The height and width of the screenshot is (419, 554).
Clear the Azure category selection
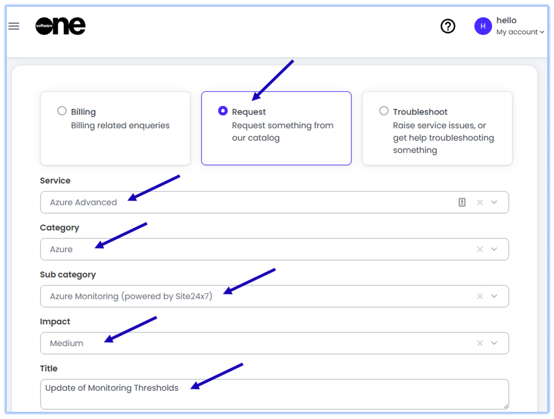pos(479,249)
